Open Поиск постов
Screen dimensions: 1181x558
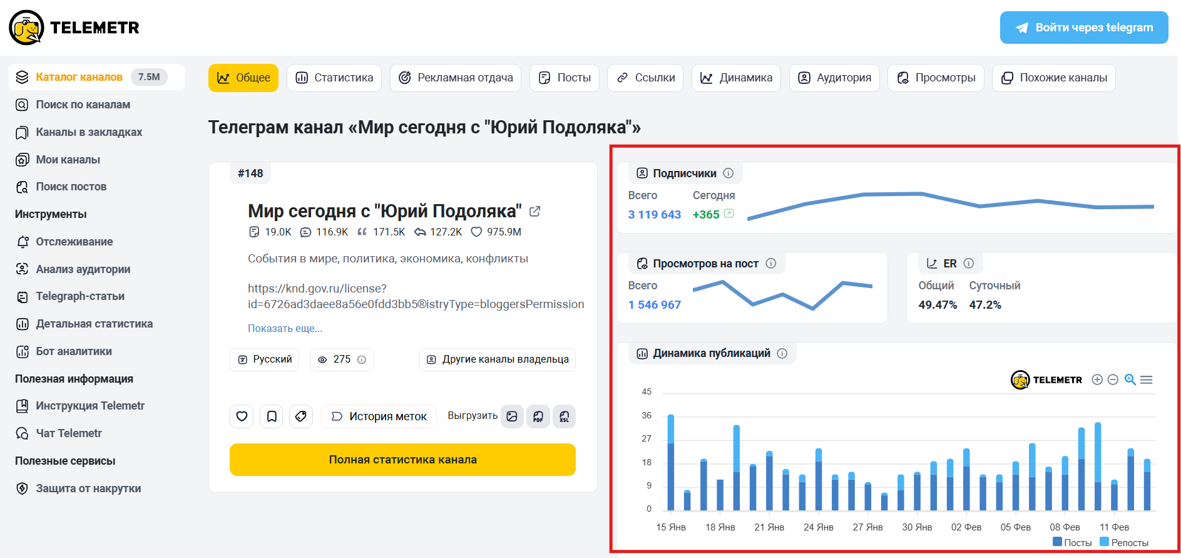(61, 187)
